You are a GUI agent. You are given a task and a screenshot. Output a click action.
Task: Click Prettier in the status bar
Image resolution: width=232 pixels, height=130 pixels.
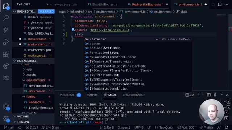coord(206,127)
